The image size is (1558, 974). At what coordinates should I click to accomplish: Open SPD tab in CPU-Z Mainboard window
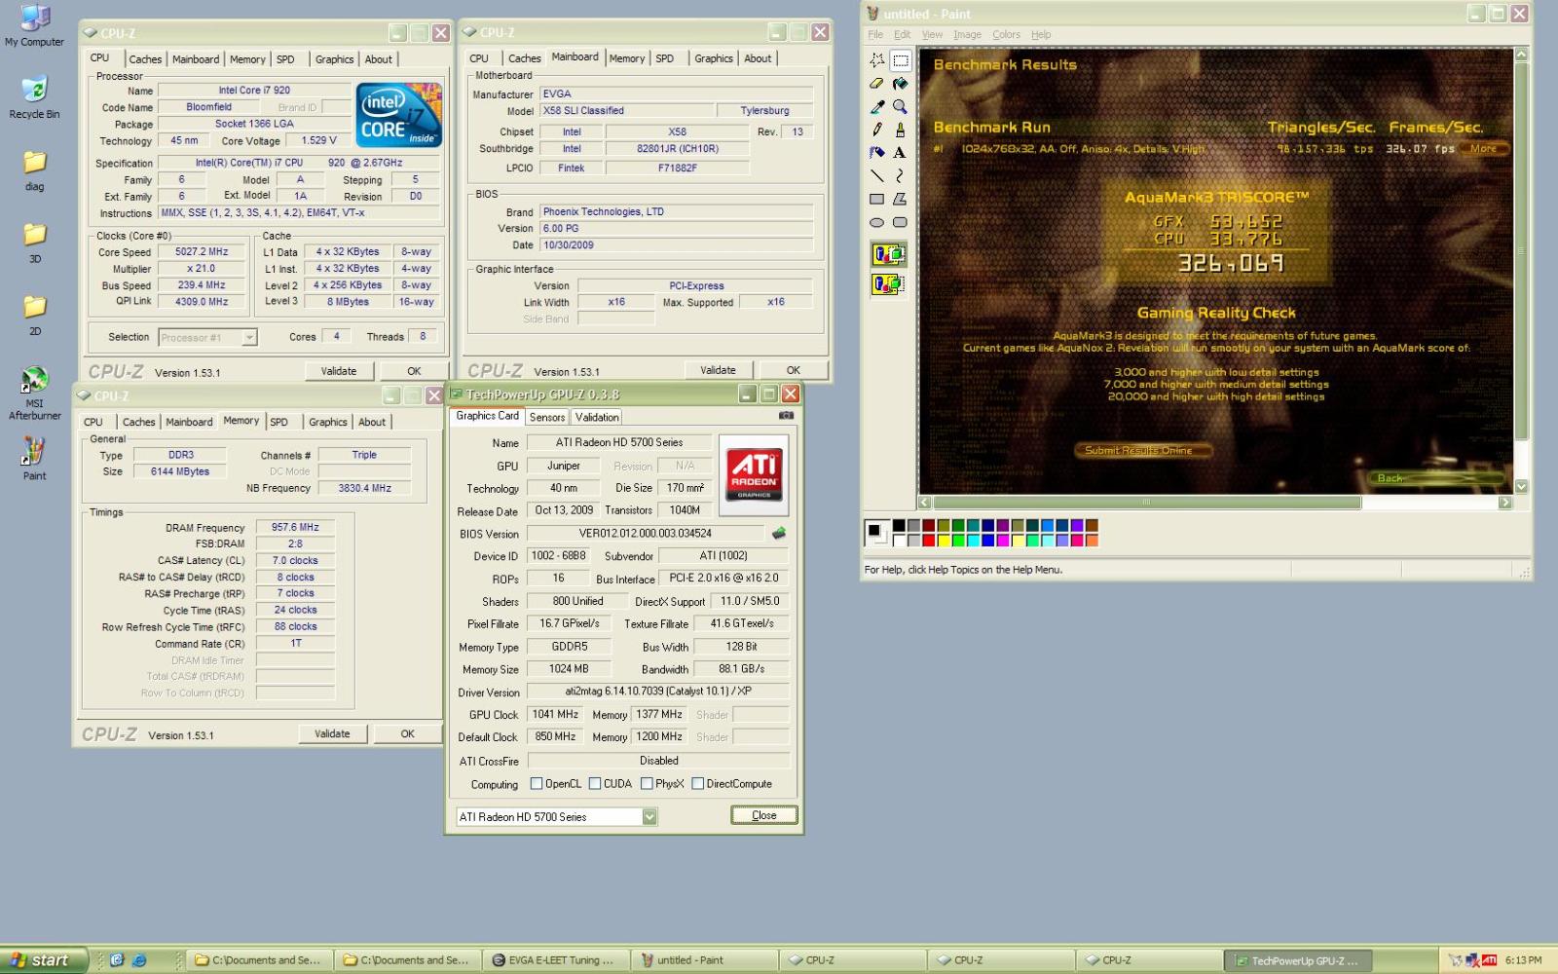coord(665,58)
